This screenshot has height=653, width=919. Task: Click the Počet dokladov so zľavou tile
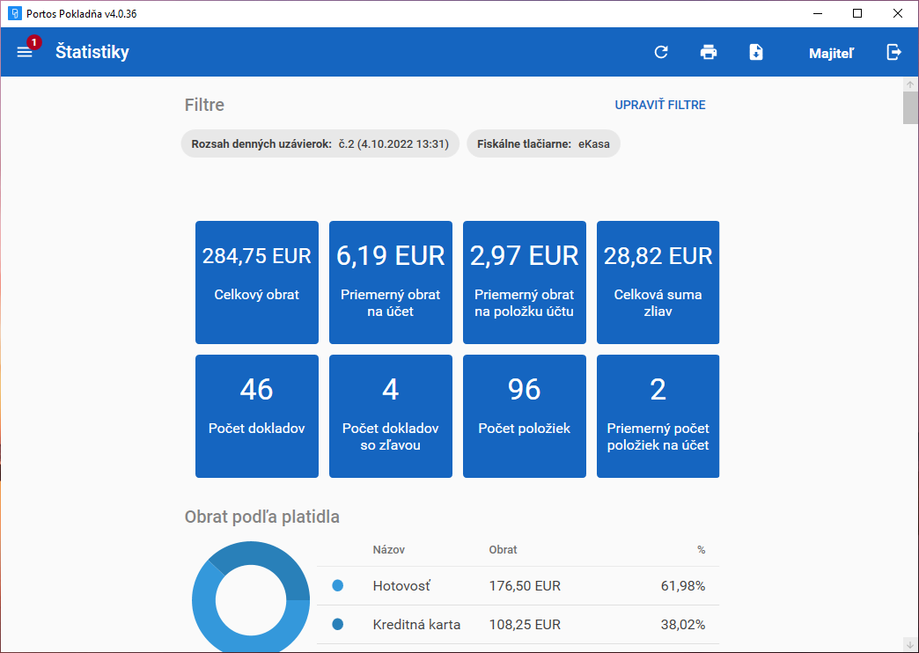pos(390,416)
